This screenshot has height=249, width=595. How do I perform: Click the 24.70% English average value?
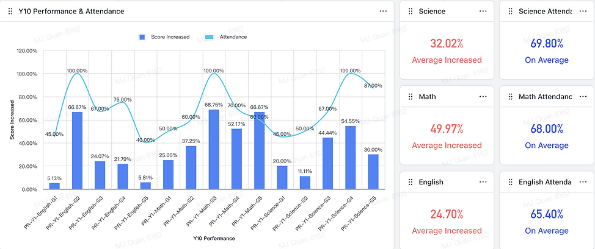(447, 214)
